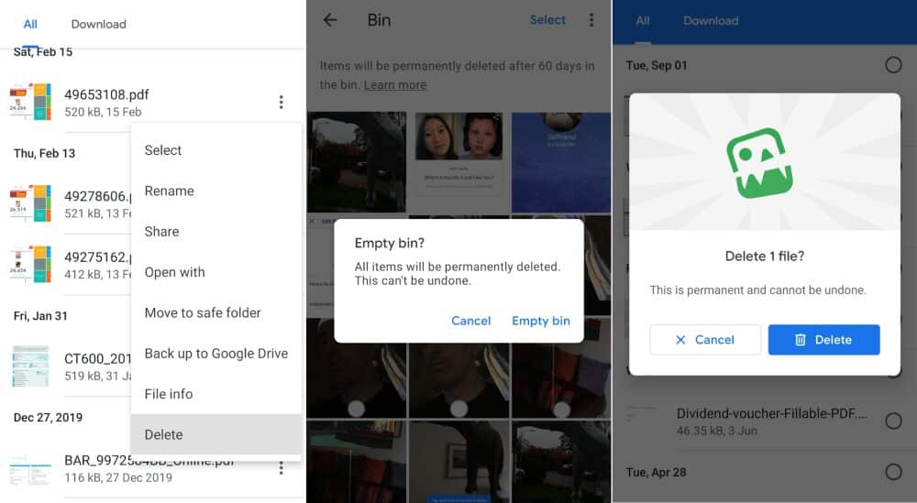Screen dimensions: 917x503
Task: Choose Rename from the context menu
Action: click(x=215, y=191)
